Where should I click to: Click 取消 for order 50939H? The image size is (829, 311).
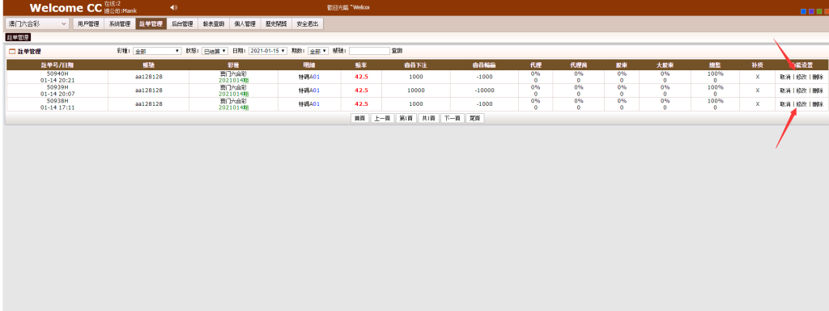point(785,90)
